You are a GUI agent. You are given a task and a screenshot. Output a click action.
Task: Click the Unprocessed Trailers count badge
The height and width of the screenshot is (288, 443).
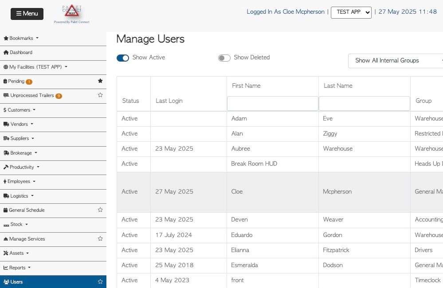point(59,96)
